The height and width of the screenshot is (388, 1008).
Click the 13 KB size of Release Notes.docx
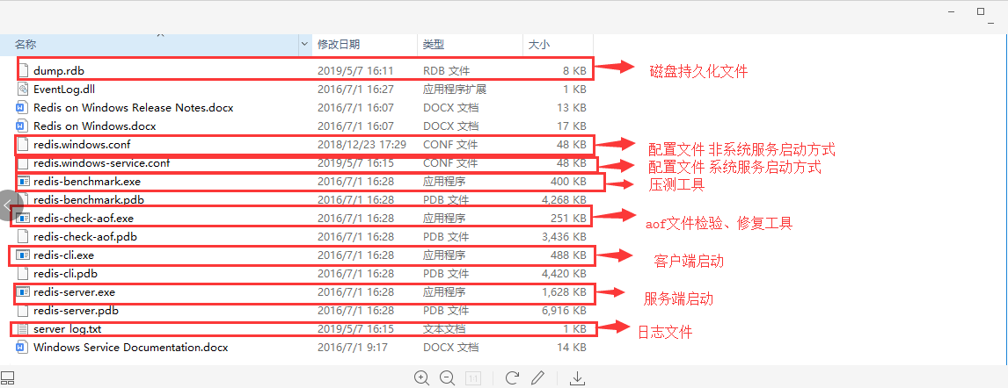click(x=571, y=108)
